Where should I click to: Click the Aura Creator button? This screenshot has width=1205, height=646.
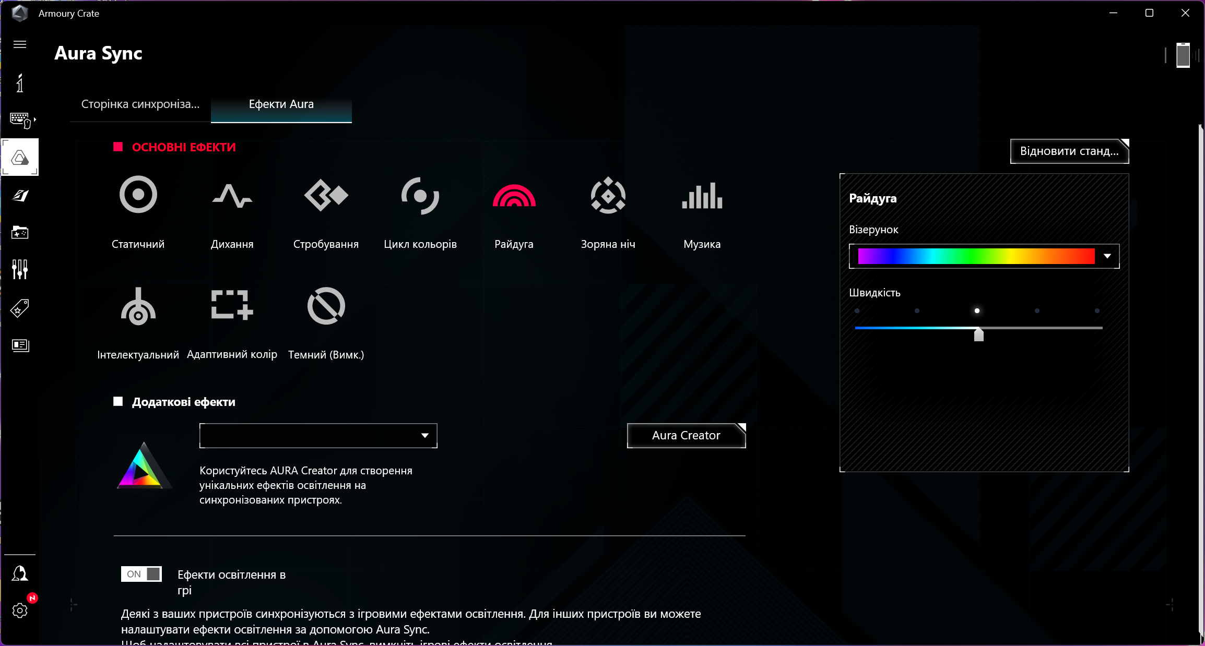[686, 436]
